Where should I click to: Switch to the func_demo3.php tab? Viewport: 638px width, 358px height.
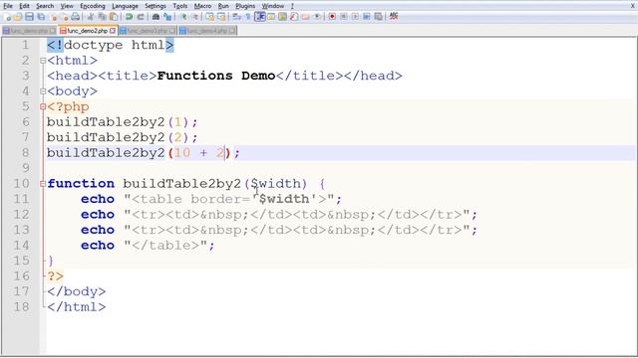[148, 31]
